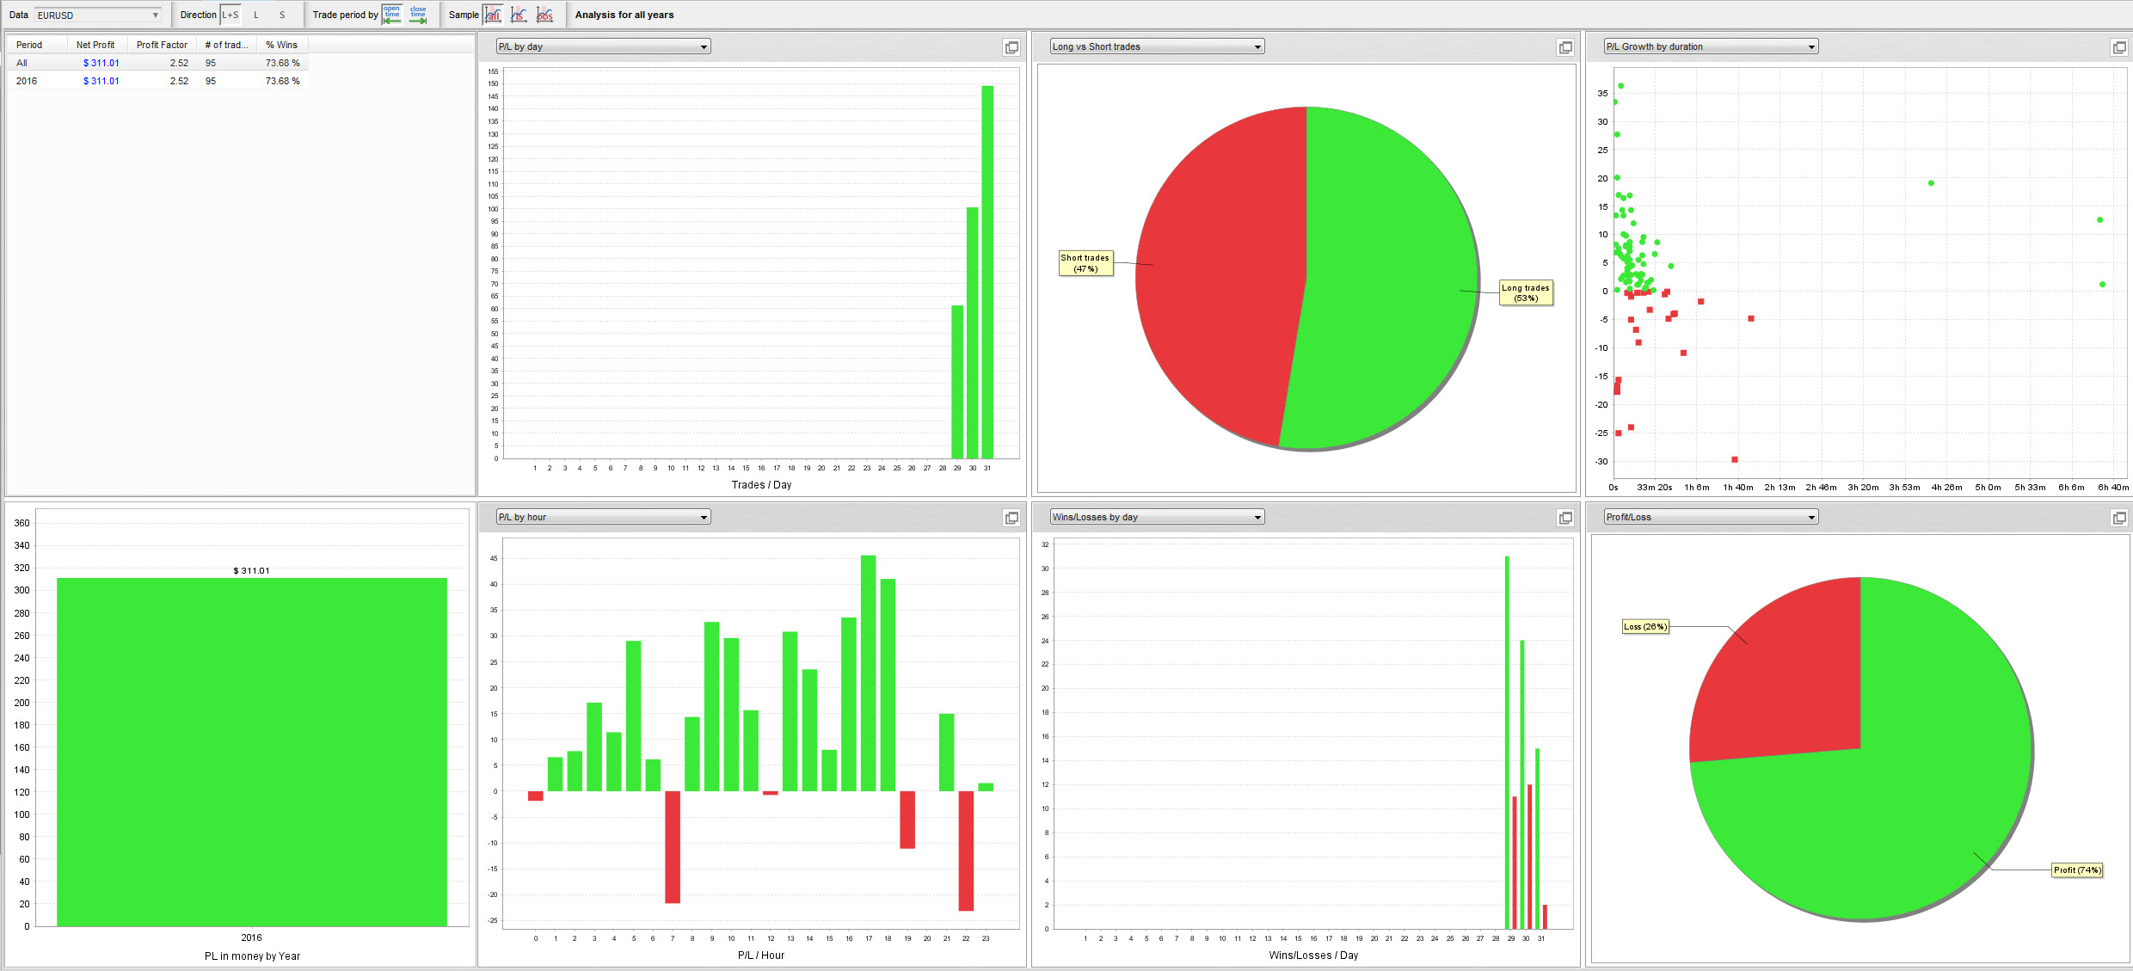Open the EURUSD data dropdown
Image resolution: width=2133 pixels, height=971 pixels.
(97, 15)
